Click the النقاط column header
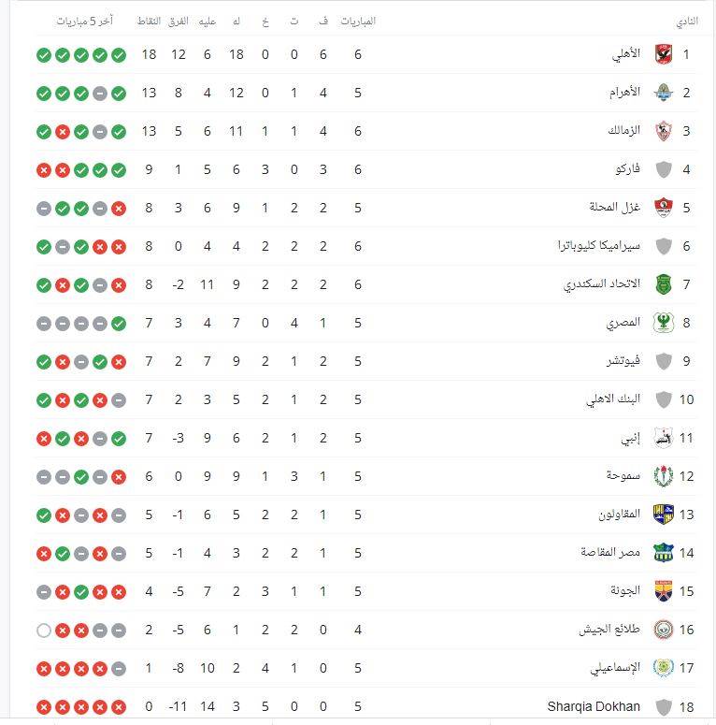 (x=148, y=22)
